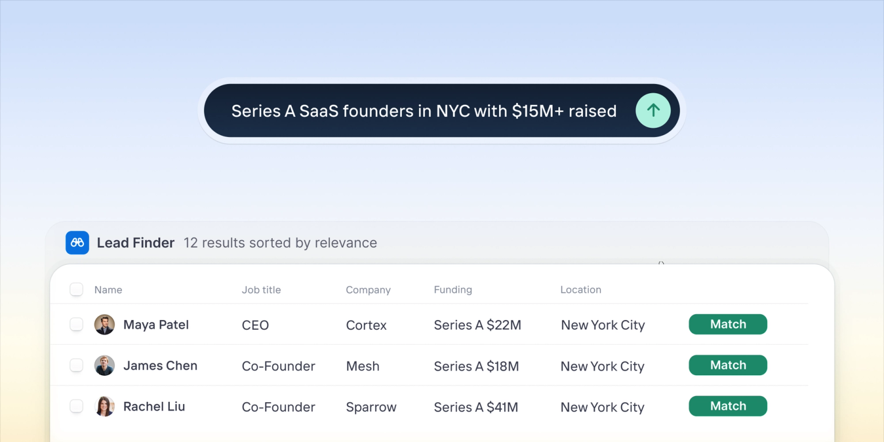
Task: Click the Match button for Sparrow
Action: tap(727, 406)
